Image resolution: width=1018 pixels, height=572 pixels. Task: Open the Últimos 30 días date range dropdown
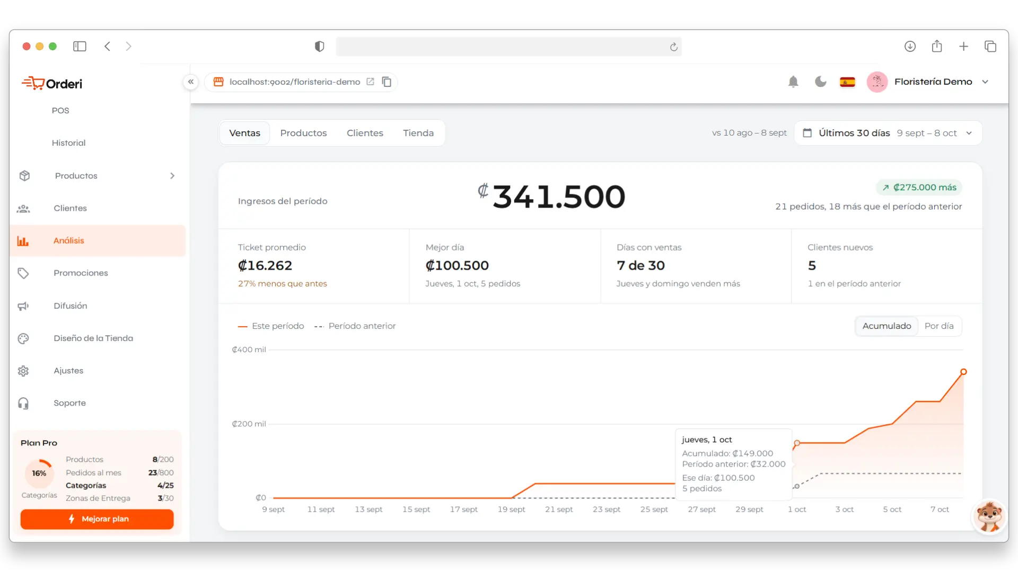click(x=888, y=133)
